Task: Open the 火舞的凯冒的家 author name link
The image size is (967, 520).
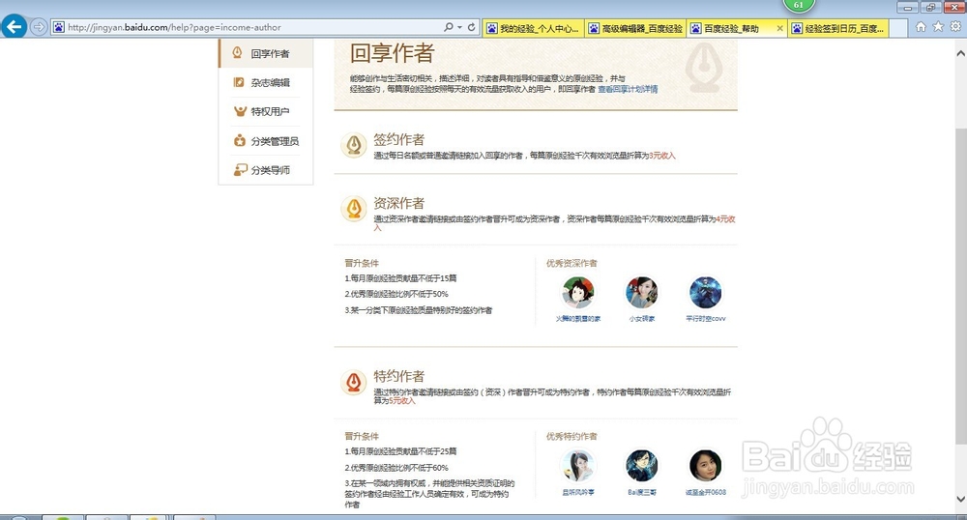Action: tap(578, 319)
